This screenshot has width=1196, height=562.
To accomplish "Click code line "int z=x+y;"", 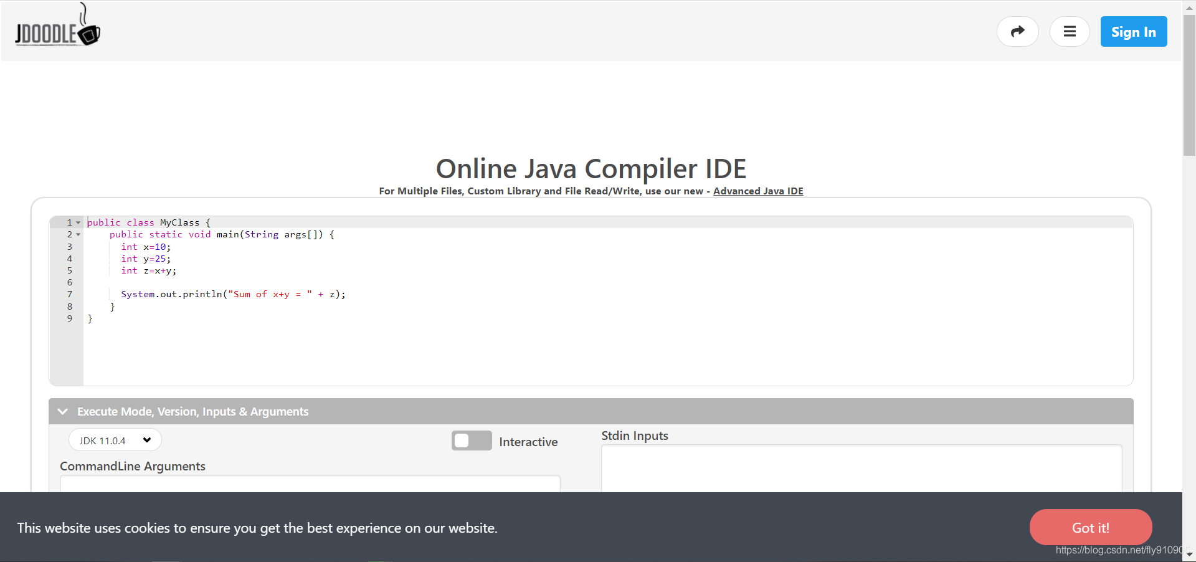I will click(149, 270).
